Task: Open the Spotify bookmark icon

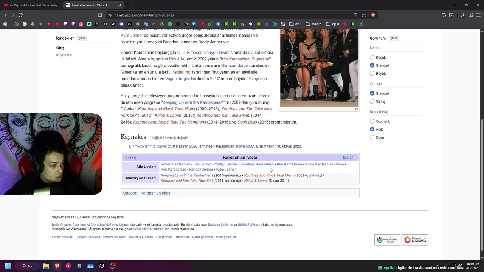Action: click(170, 24)
